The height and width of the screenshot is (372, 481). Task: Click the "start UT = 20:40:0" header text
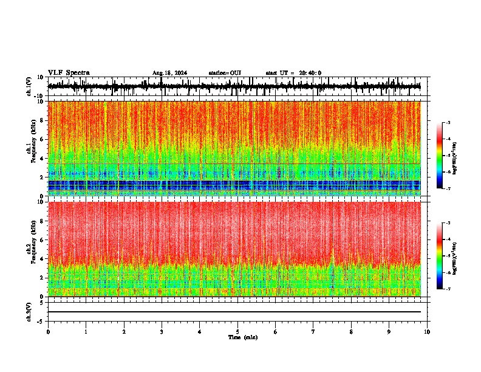(293, 73)
